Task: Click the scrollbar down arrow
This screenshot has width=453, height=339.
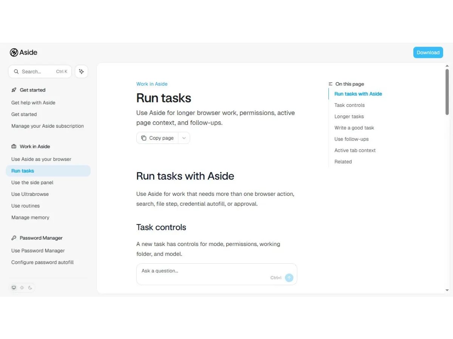Action: click(x=447, y=290)
